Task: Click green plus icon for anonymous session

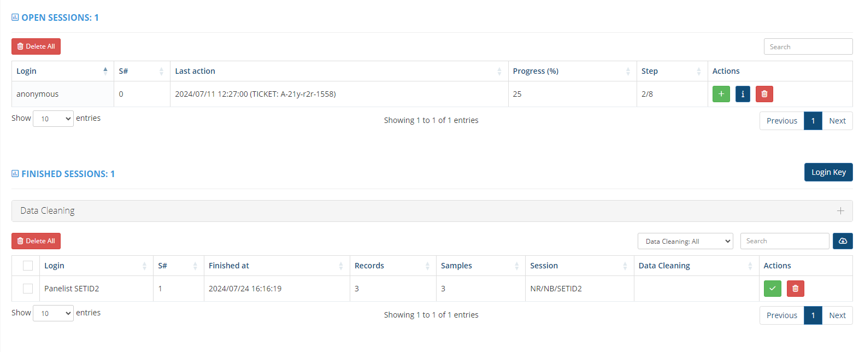Action: (x=721, y=94)
